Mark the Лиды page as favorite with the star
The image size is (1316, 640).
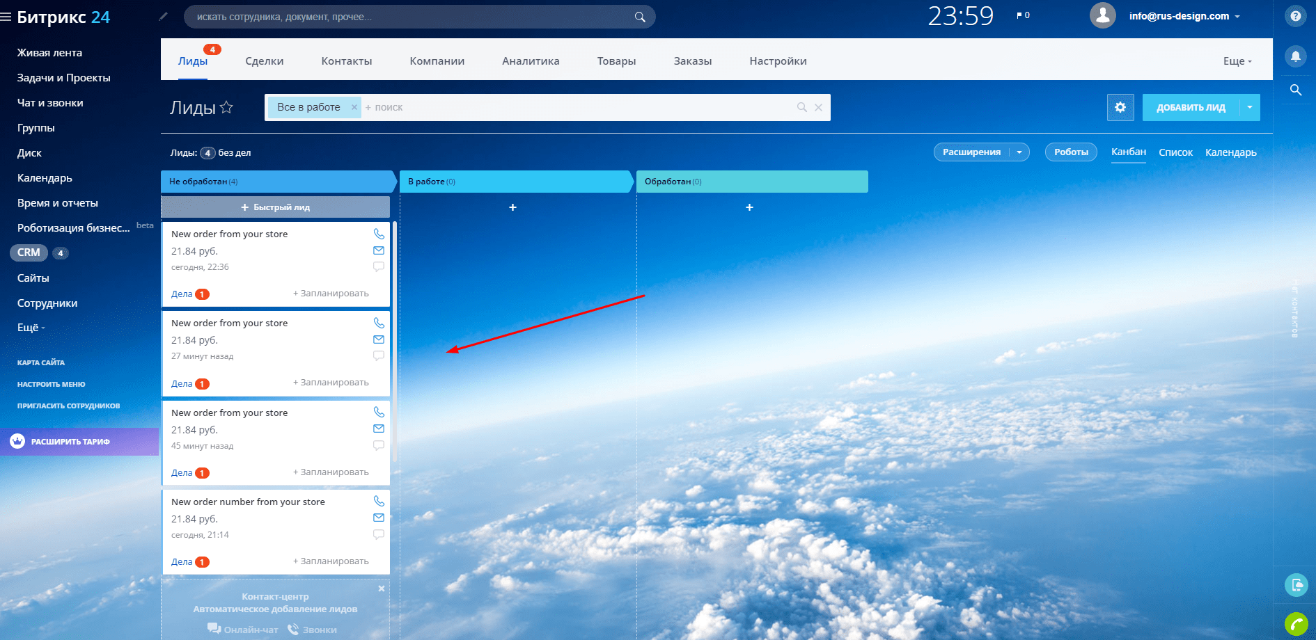226,107
